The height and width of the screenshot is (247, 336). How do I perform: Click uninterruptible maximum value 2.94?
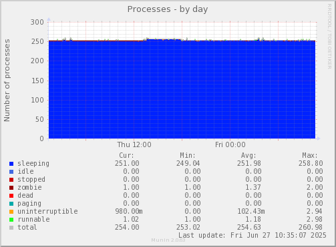tap(315, 211)
